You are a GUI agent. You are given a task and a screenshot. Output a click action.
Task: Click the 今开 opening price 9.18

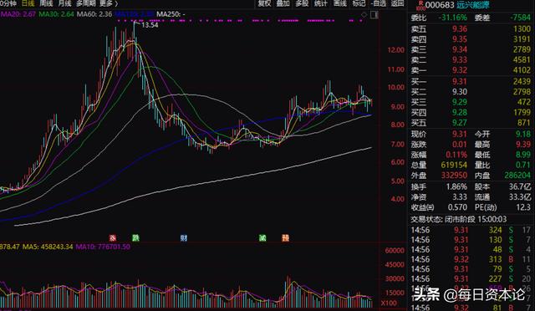pyautogui.click(x=523, y=134)
